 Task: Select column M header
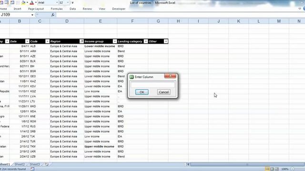pos(279,21)
